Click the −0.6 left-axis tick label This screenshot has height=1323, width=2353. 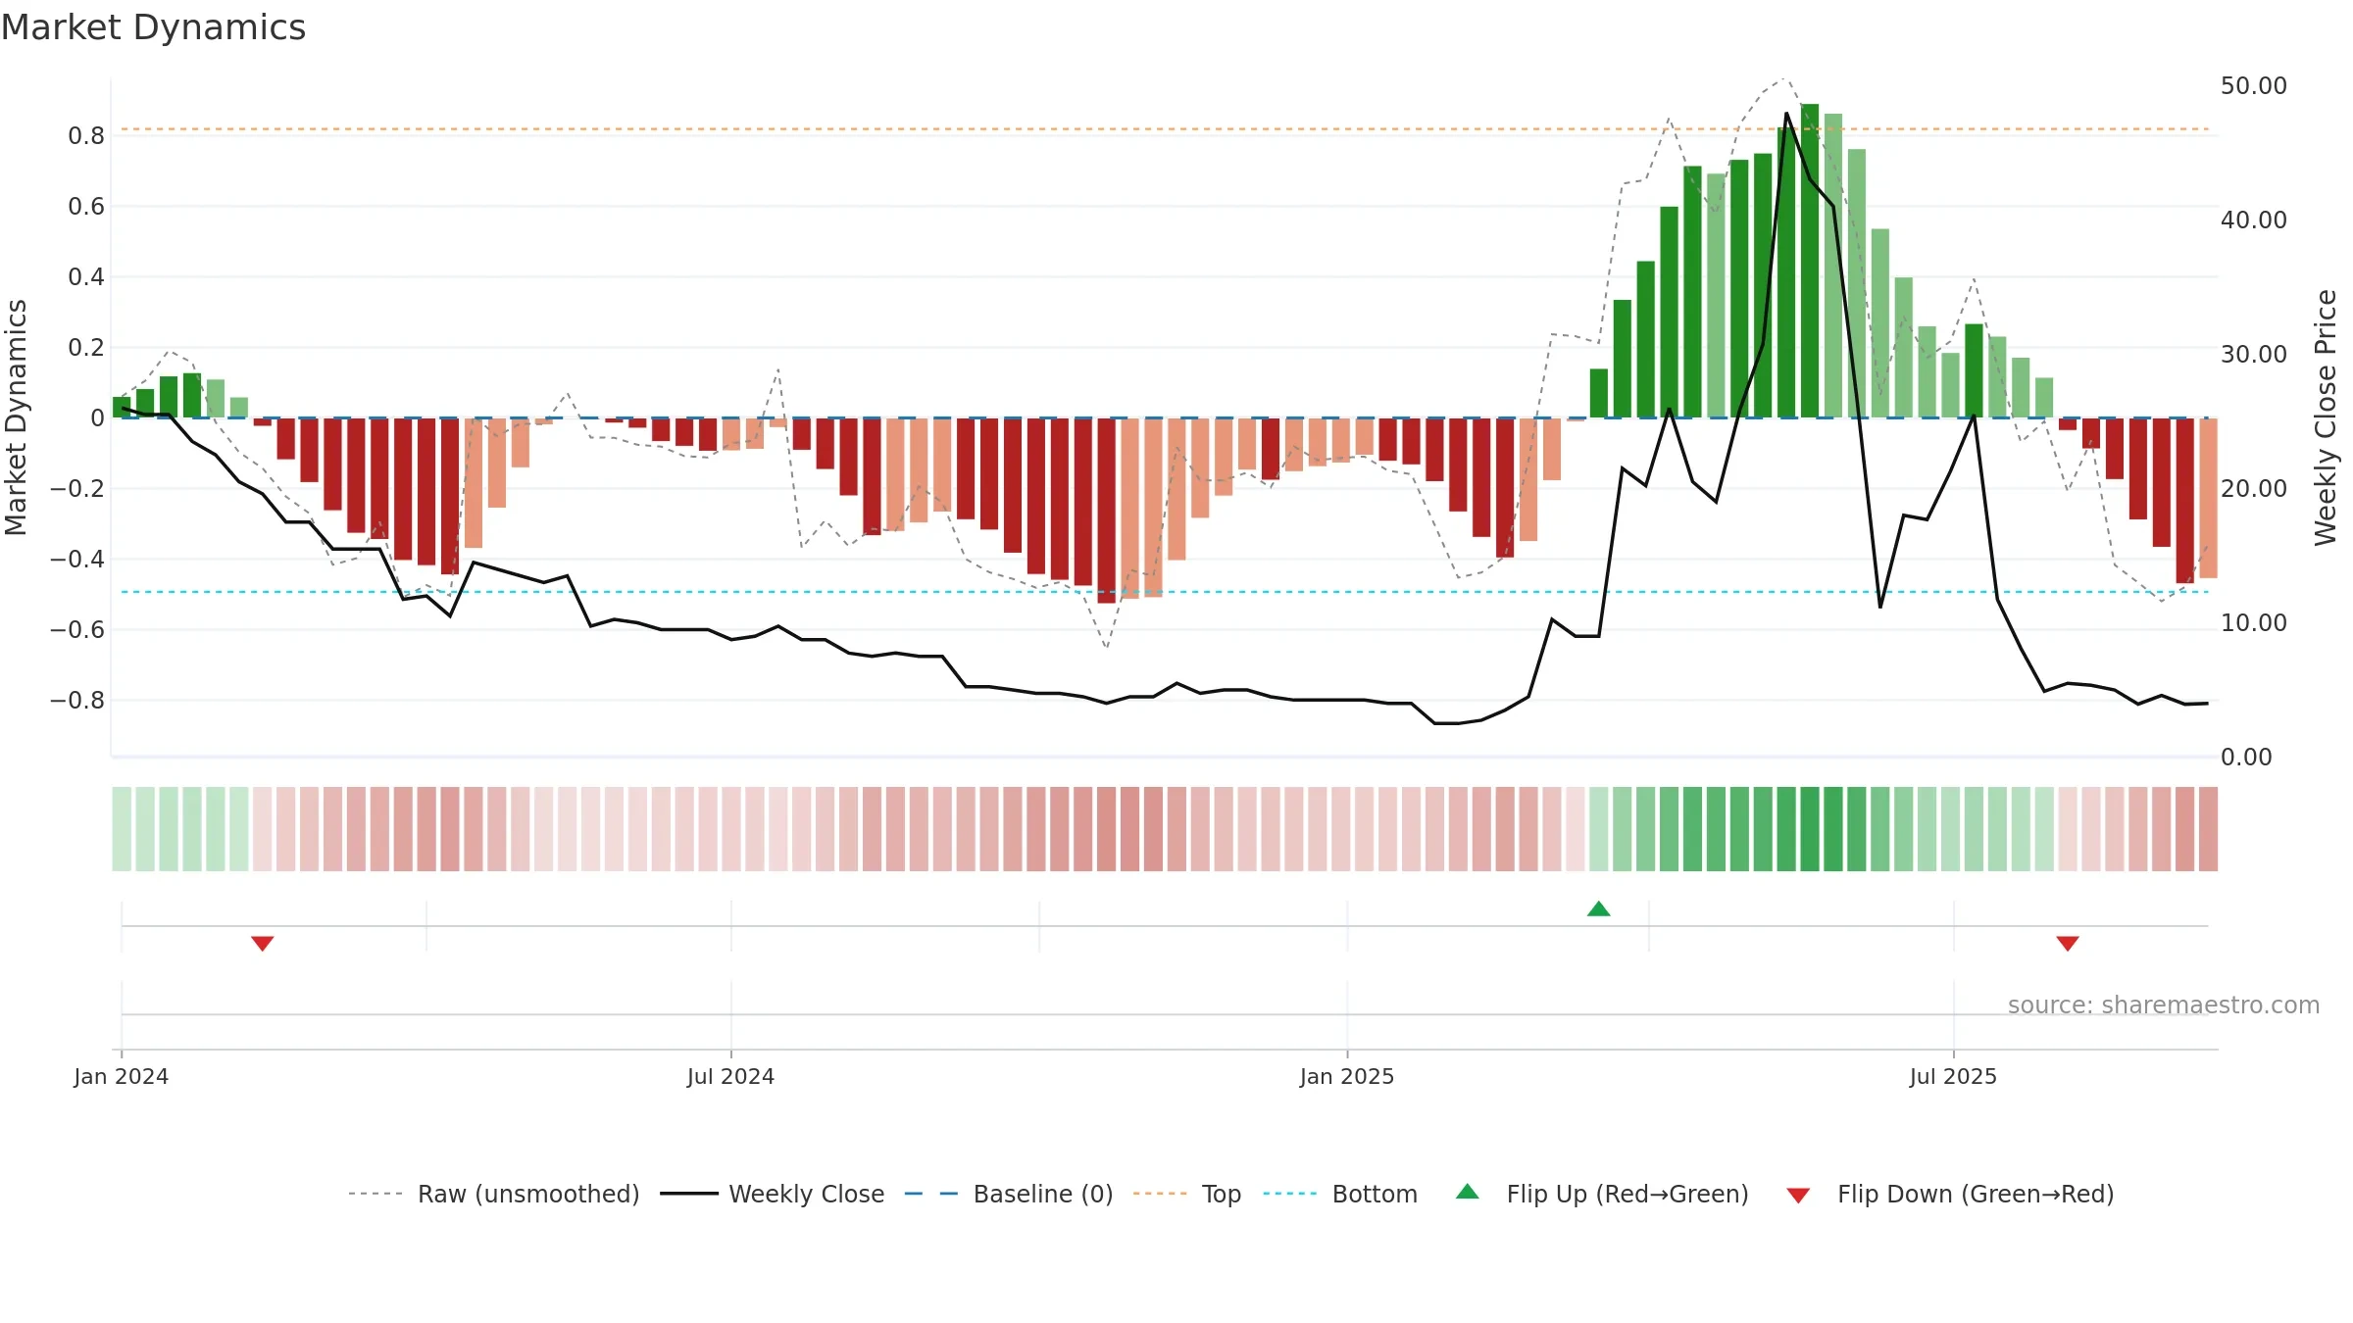click(77, 630)
